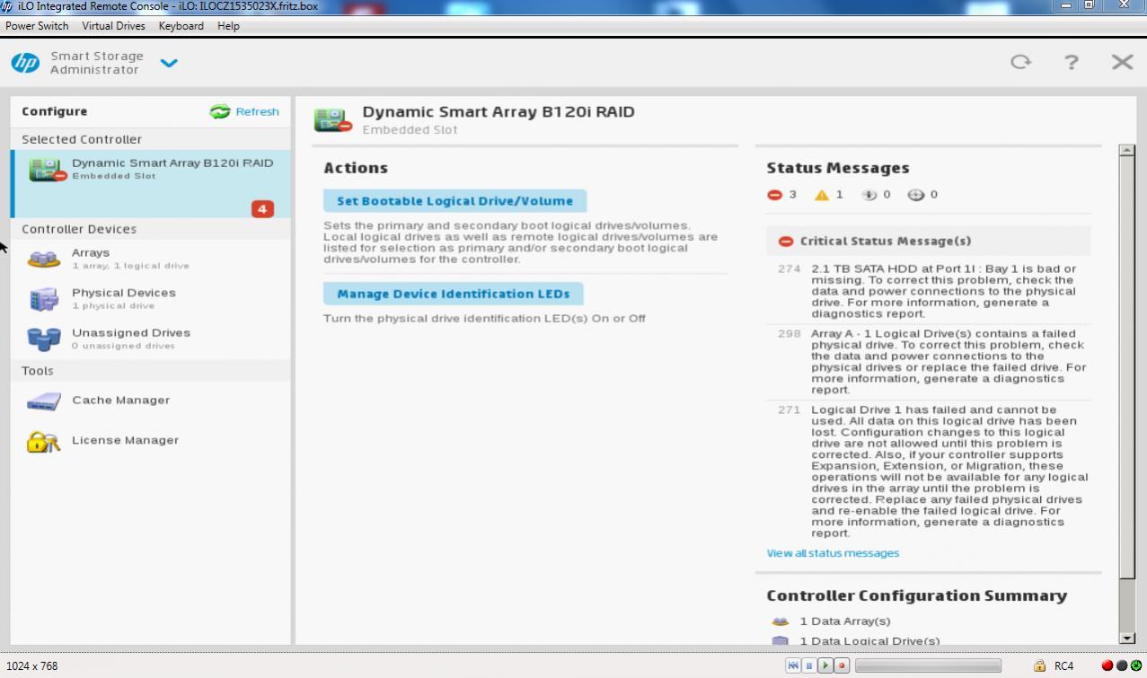Click the gray status LED indicator
Screen dimensions: 1147x678
(x=1121, y=665)
